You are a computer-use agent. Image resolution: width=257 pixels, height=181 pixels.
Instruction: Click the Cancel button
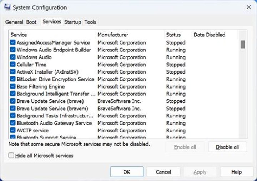coord(163,172)
